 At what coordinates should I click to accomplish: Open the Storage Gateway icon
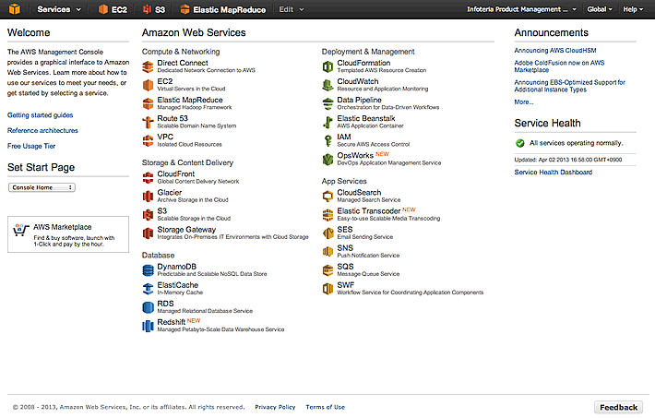[x=148, y=233]
